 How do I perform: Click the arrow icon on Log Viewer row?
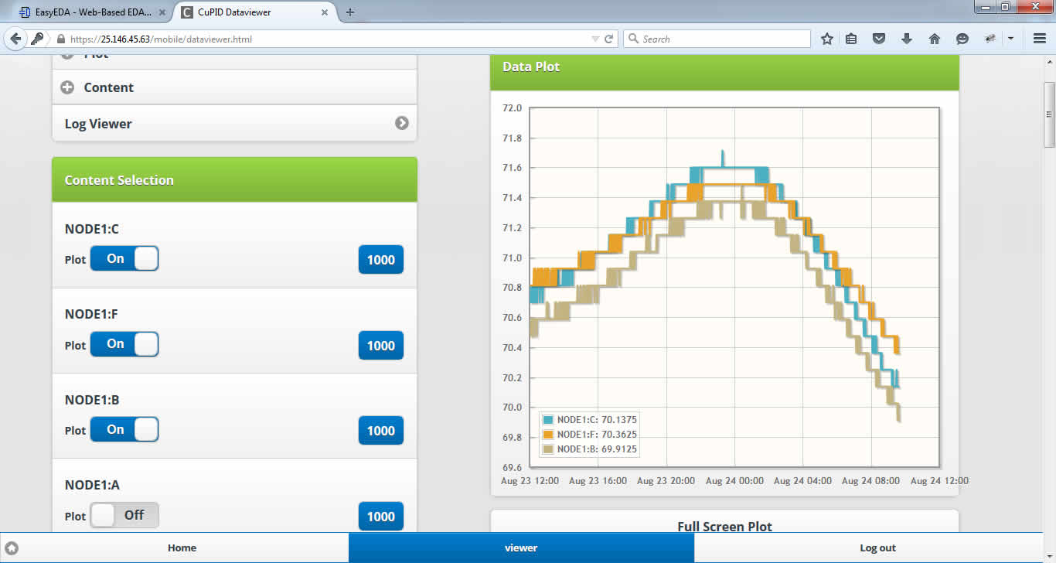[x=401, y=123]
